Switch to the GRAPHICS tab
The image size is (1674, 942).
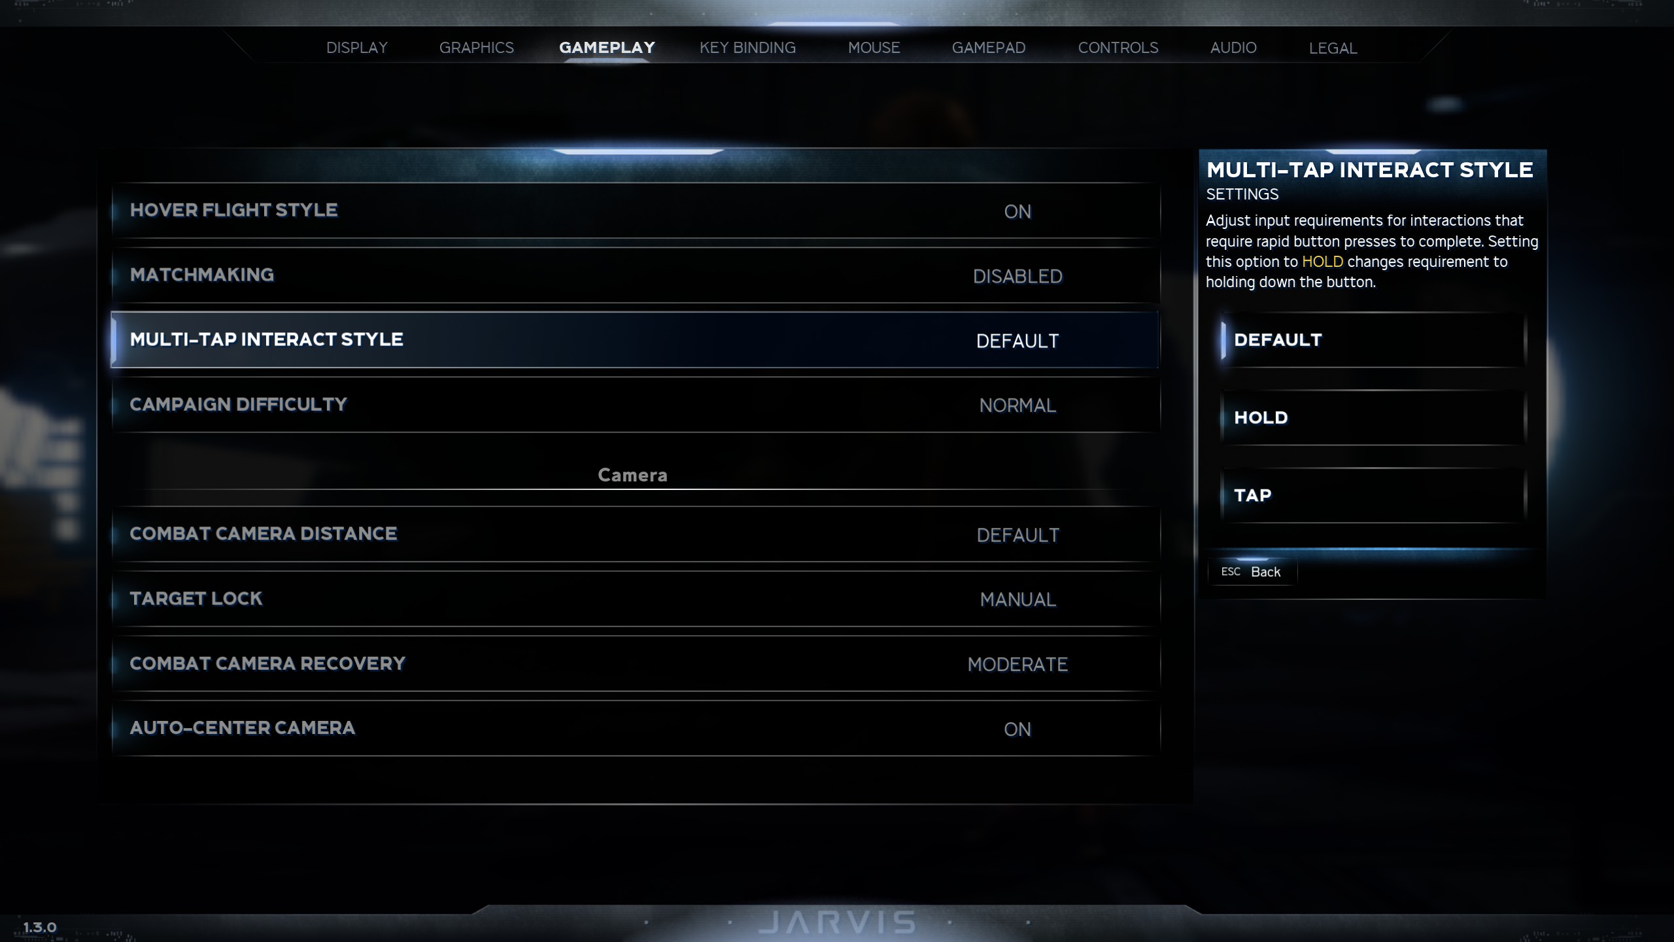pos(477,48)
